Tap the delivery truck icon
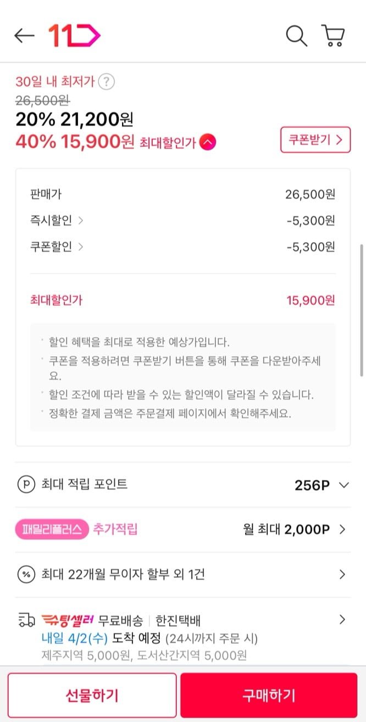Image resolution: width=366 pixels, height=722 pixels. click(x=25, y=620)
